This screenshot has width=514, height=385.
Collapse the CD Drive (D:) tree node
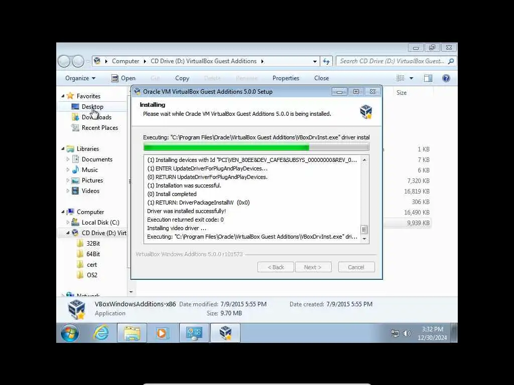pos(68,233)
